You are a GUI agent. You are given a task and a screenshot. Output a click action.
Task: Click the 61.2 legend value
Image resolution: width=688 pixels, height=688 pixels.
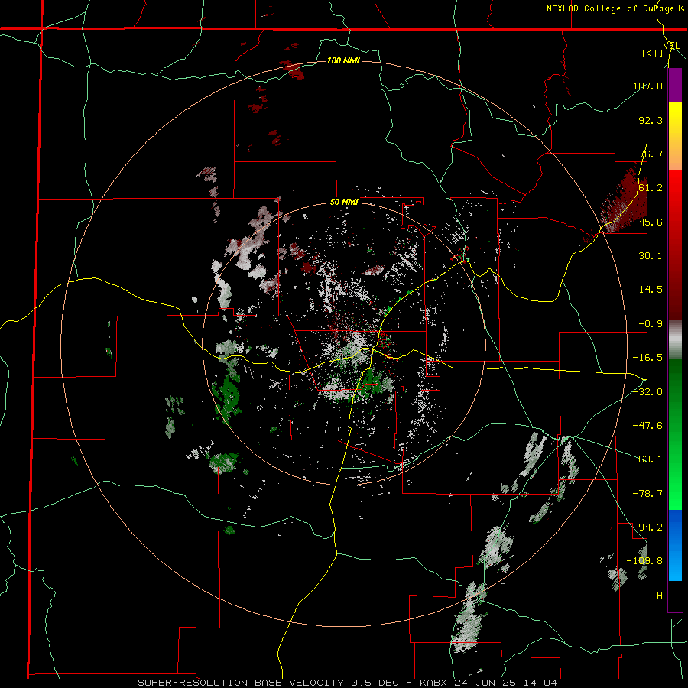[x=651, y=188]
